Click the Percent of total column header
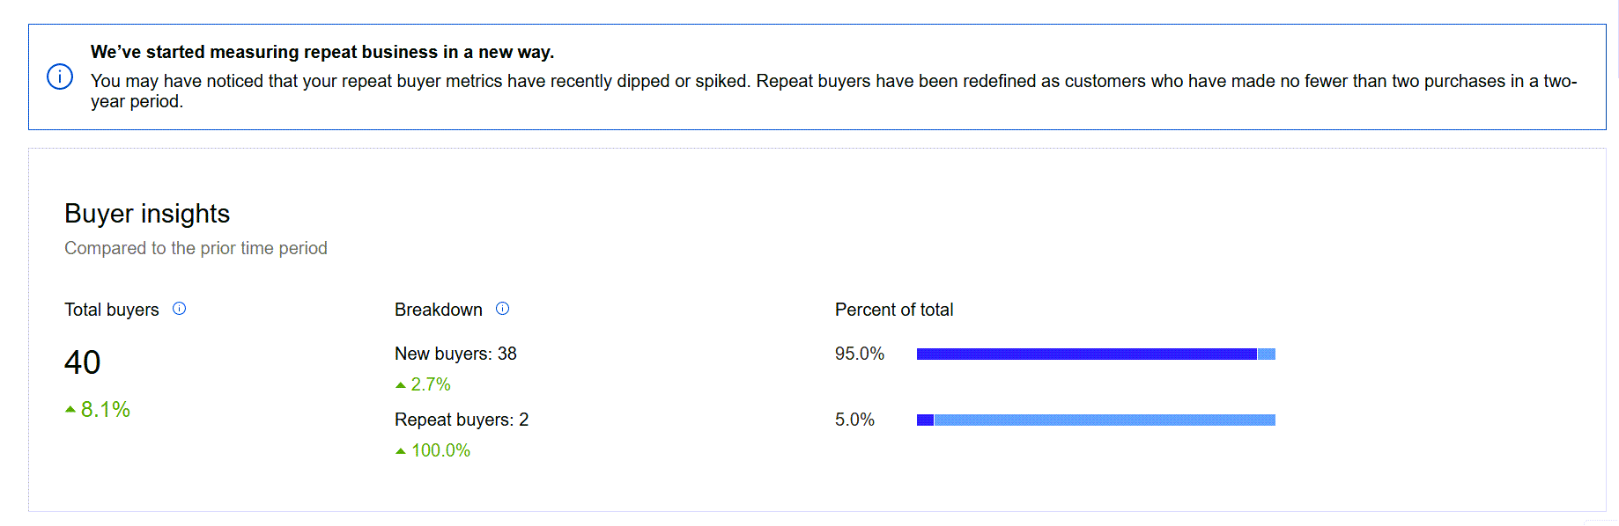This screenshot has width=1619, height=526. pyautogui.click(x=894, y=309)
